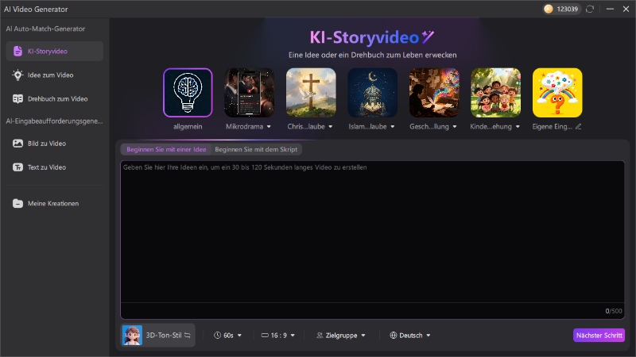Open the Deutsch language dropdown

click(410, 336)
